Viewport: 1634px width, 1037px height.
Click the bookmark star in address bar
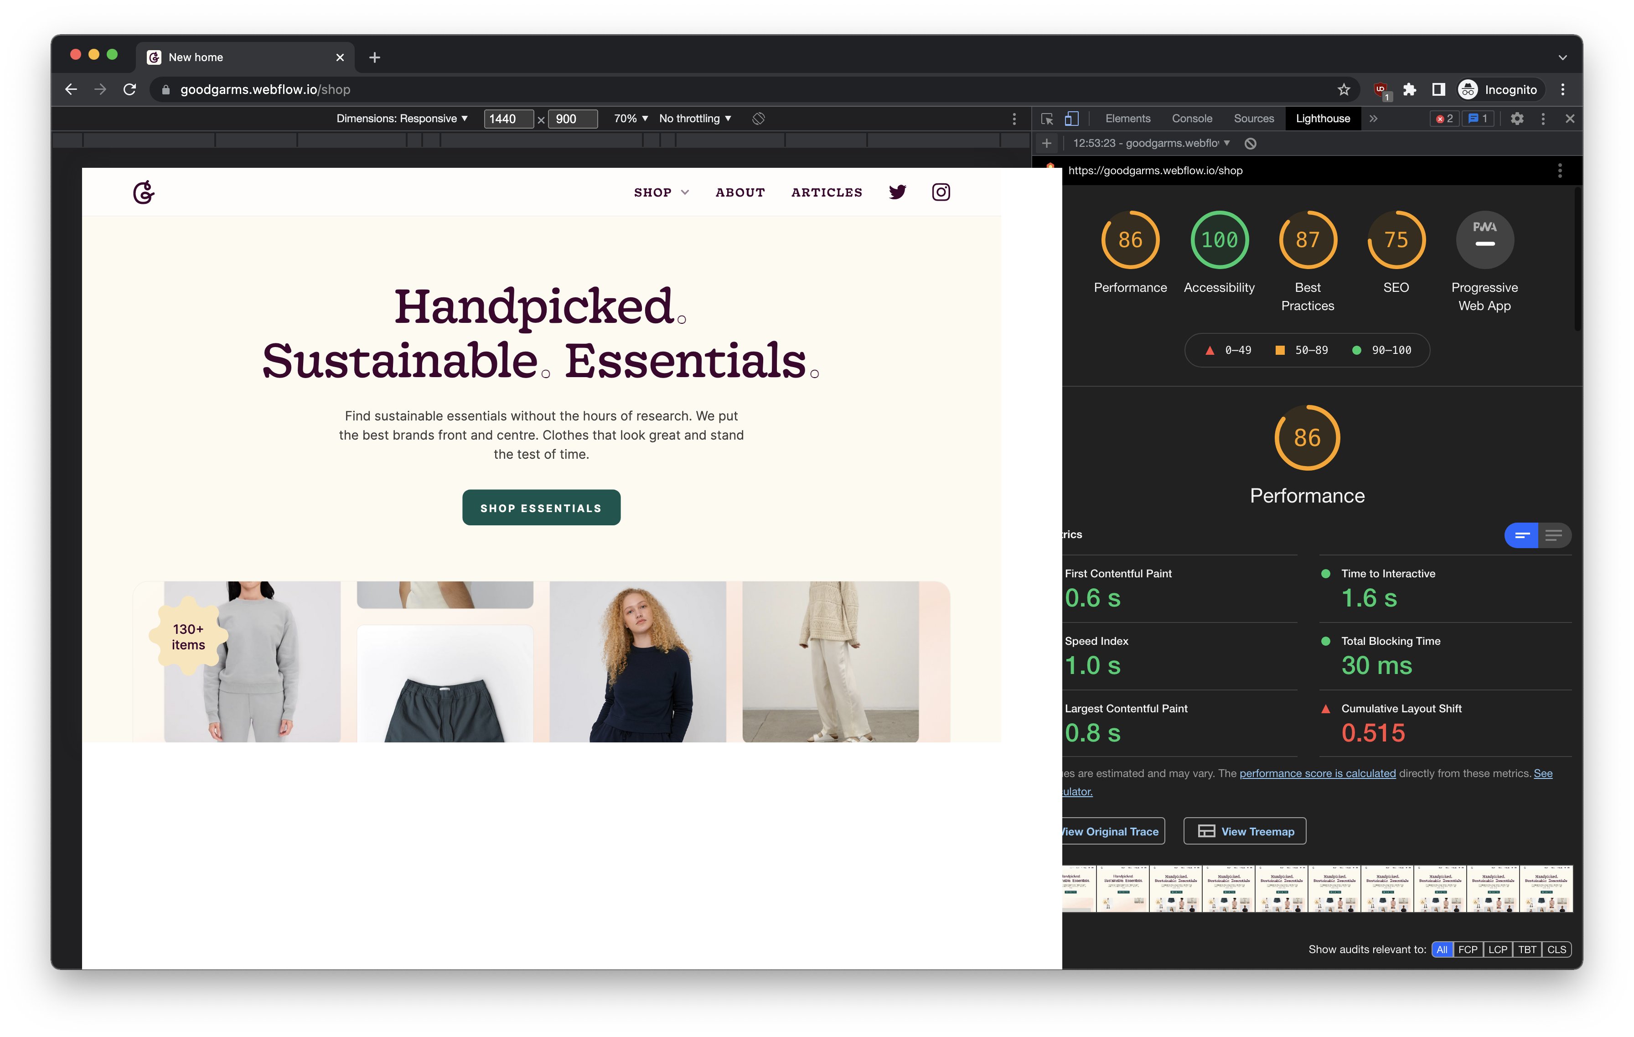click(1344, 89)
